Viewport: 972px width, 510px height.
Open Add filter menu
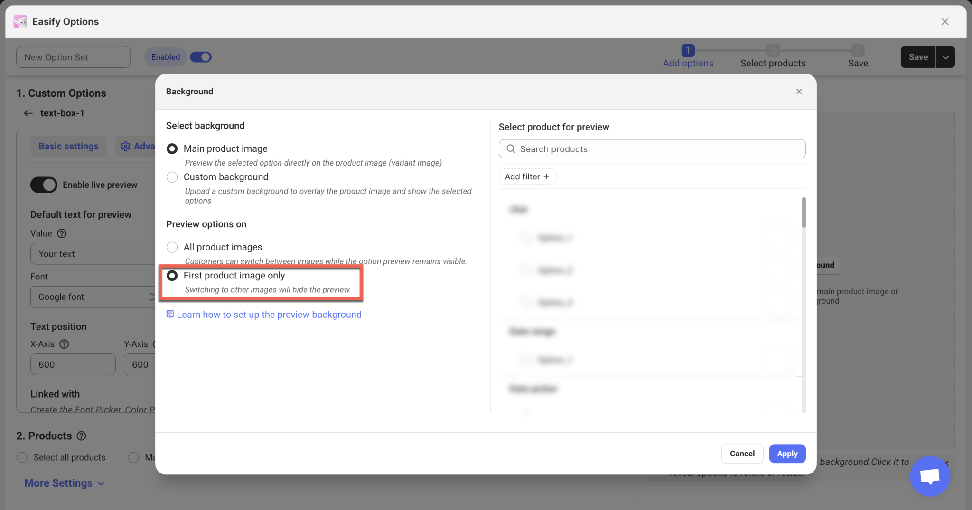527,176
